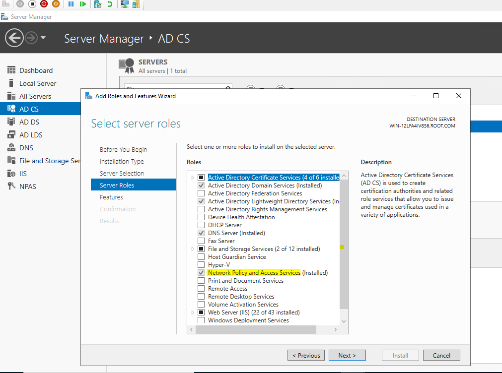Viewport: 502px width, 373px height.
Task: Select Network Policy and Access Services row
Action: click(254, 273)
